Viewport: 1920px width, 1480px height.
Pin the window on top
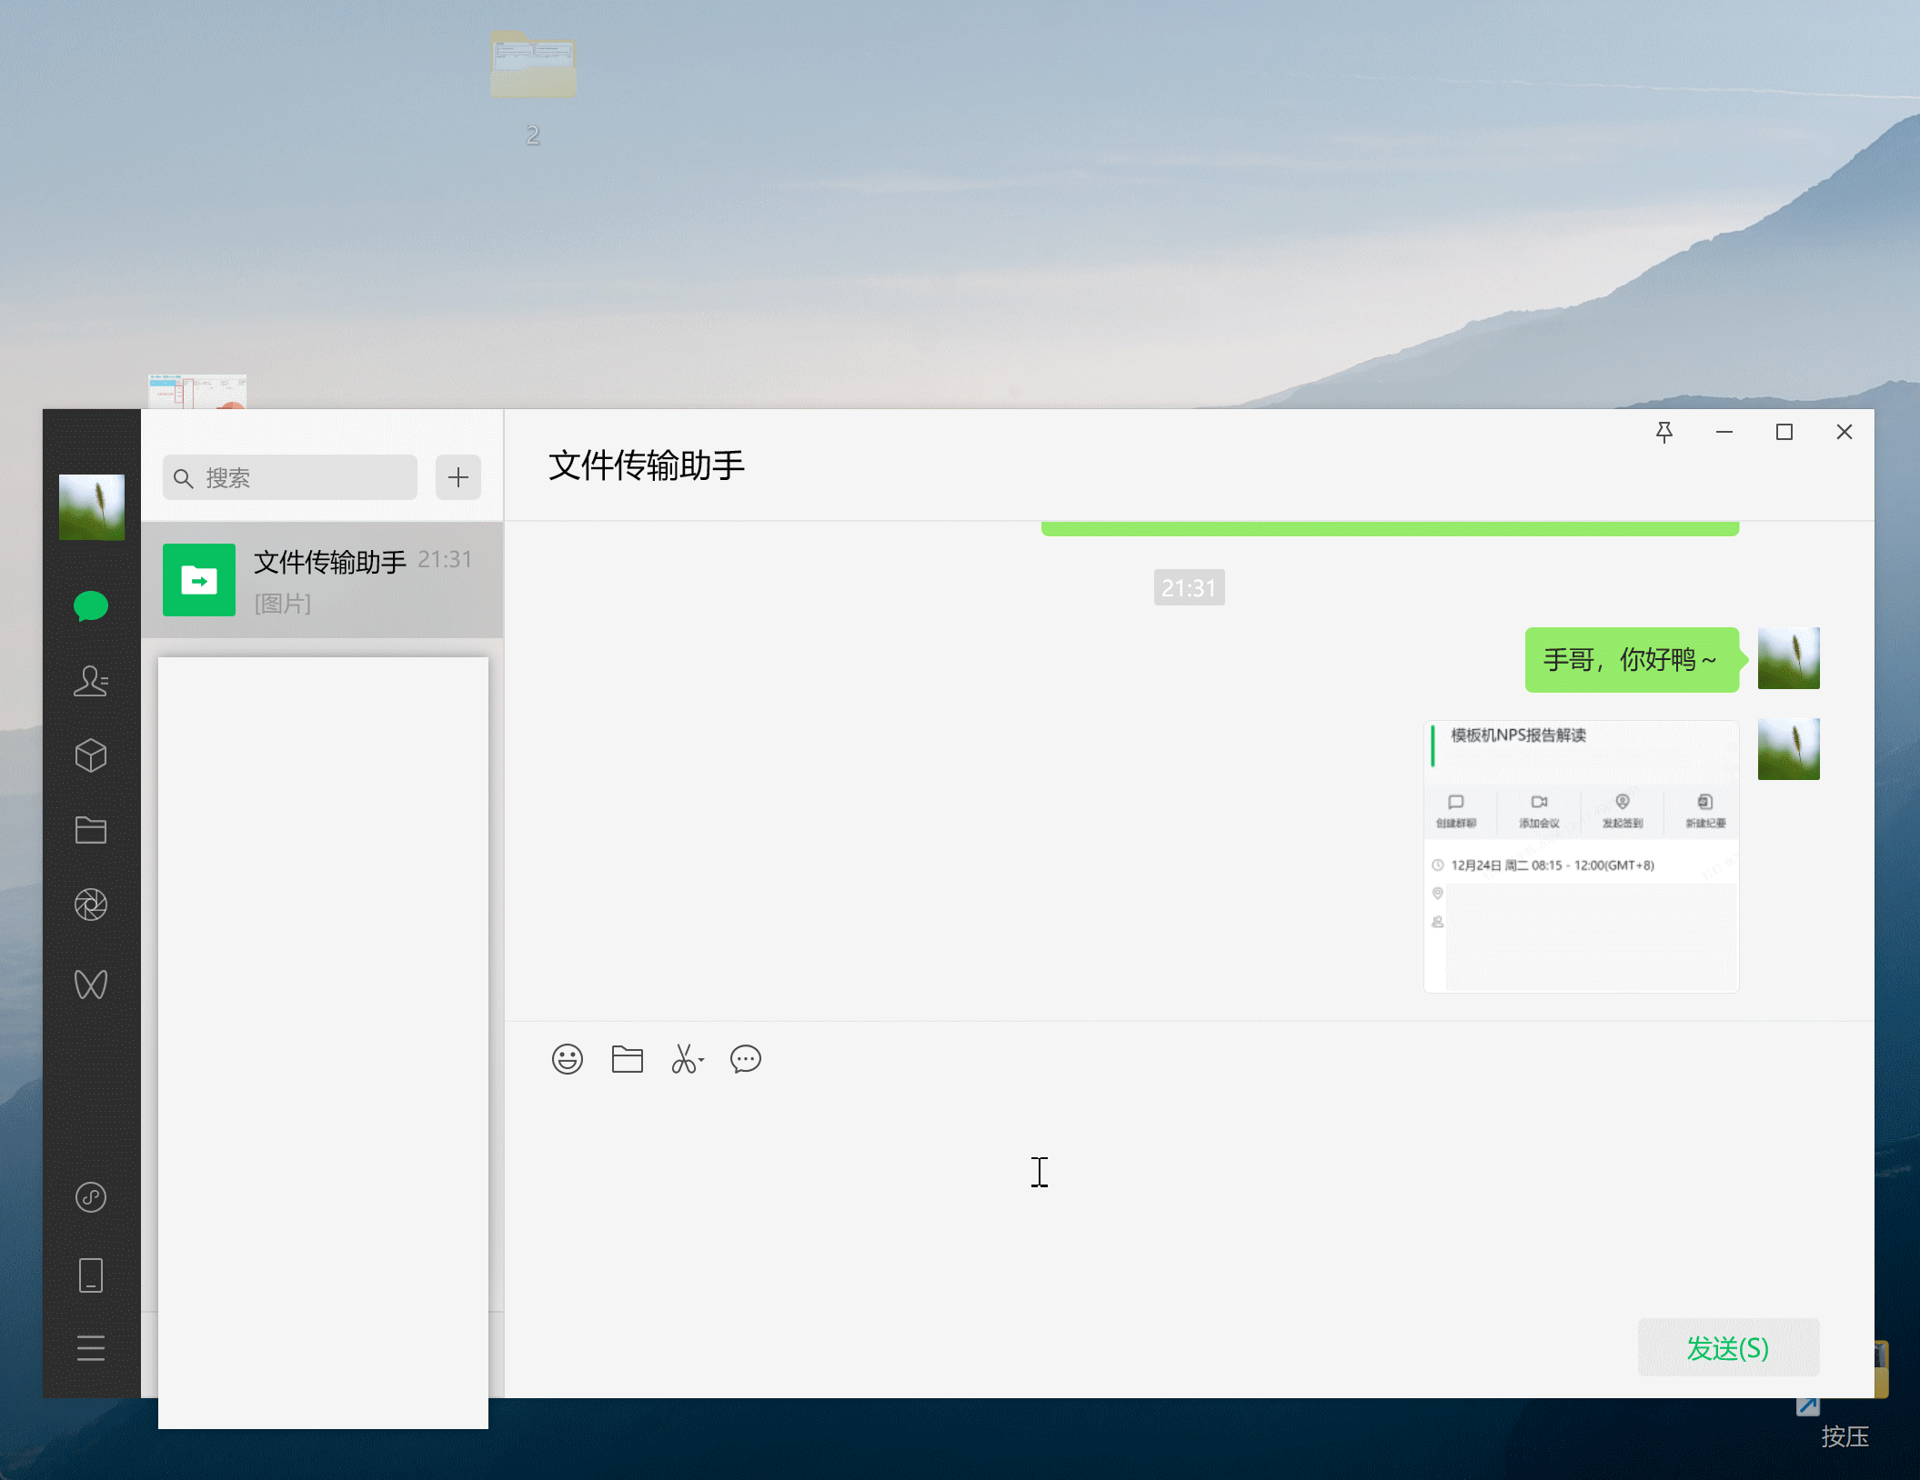1664,433
